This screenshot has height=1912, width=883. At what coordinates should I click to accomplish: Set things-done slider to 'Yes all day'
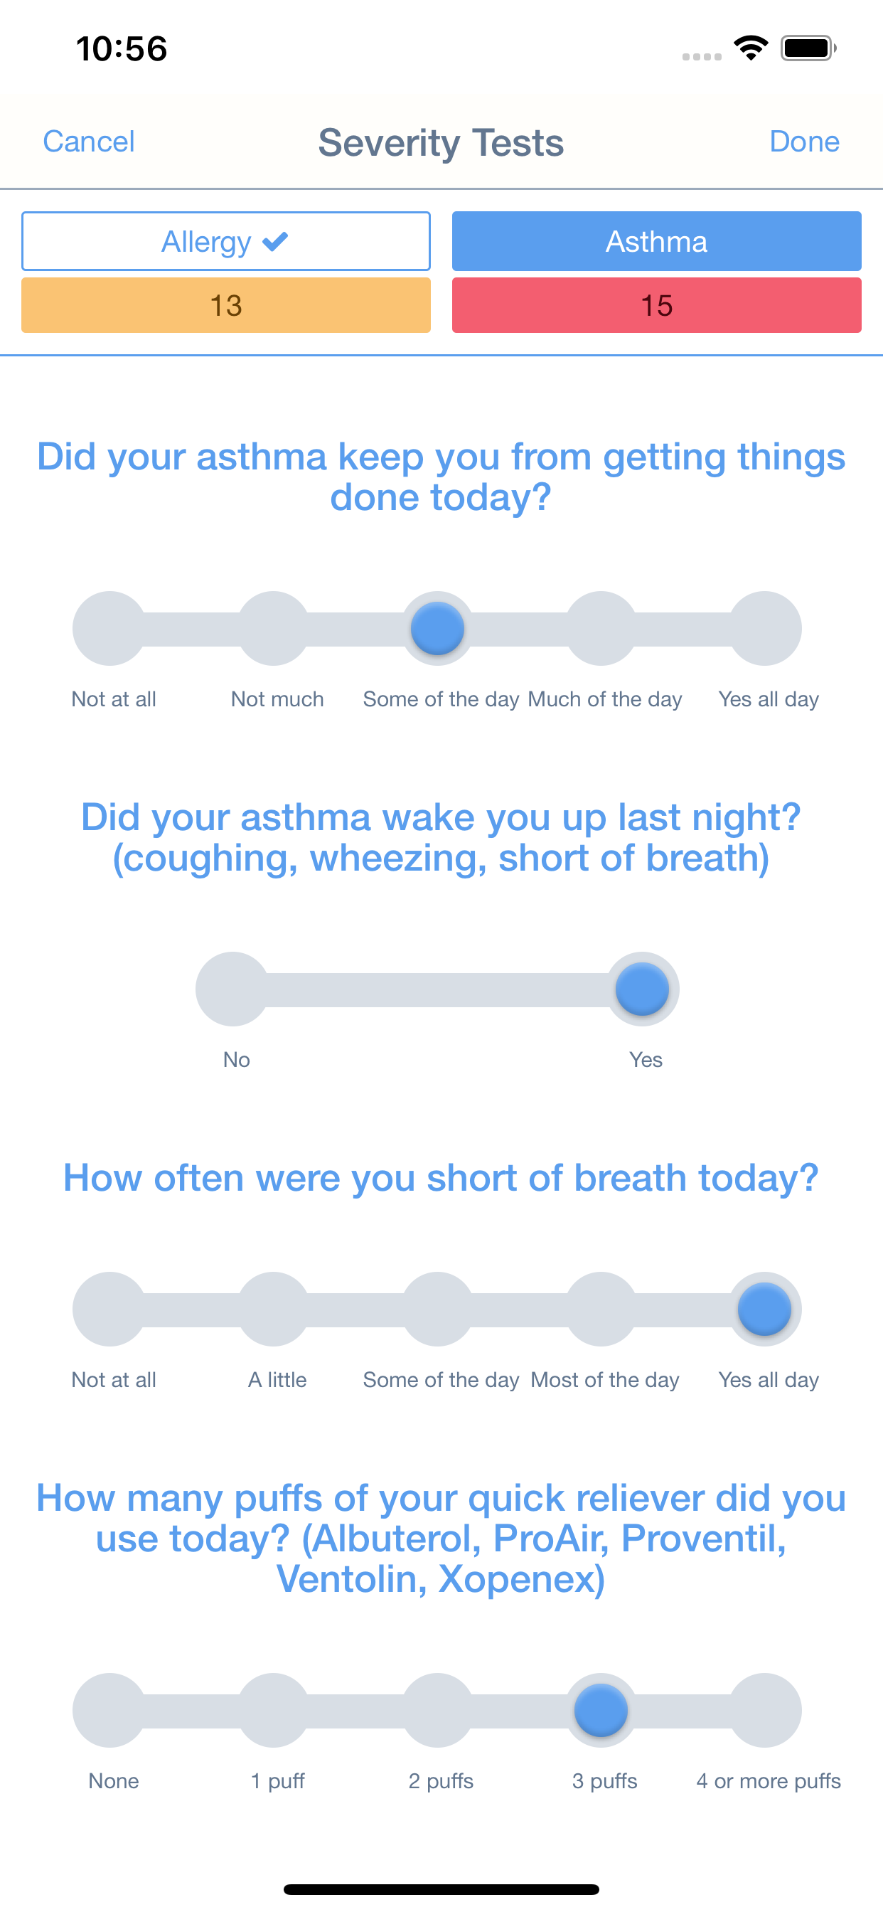765,628
